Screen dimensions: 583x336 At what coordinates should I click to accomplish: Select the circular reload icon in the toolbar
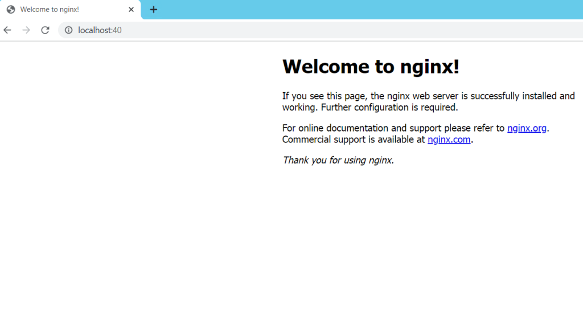45,30
